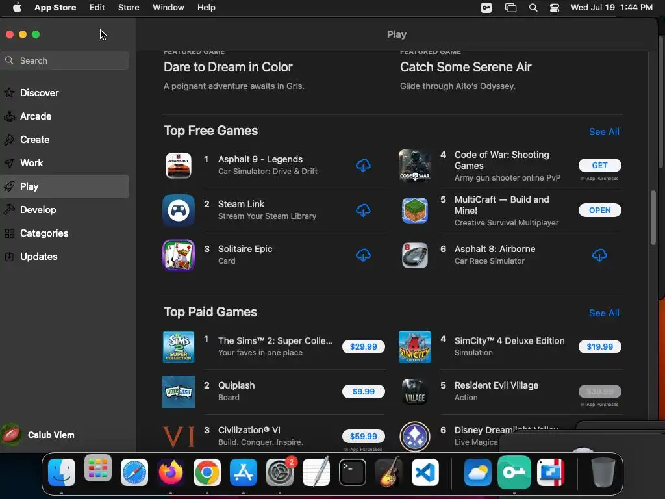The width and height of the screenshot is (665, 499).
Task: Launch Firefox from the Dock
Action: [171, 472]
